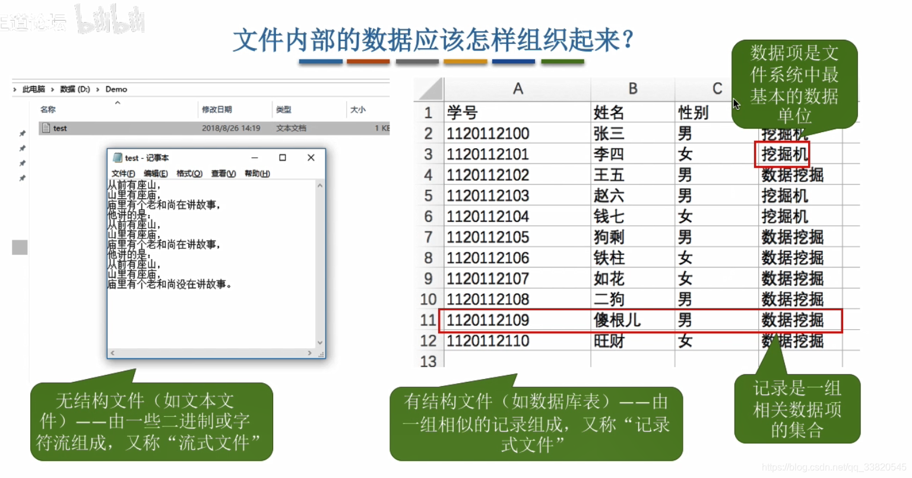The image size is (912, 478).
Task: Click the 姓名 header cell
Action: coord(633,112)
